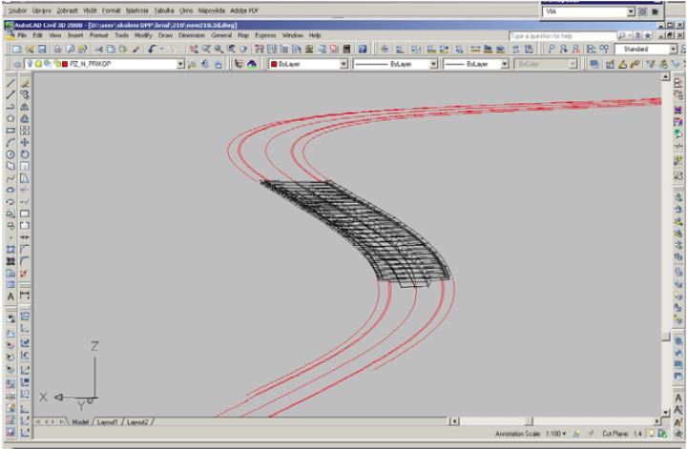688x449 pixels.
Task: Open the Adobe PDF menu
Action: pyautogui.click(x=244, y=10)
